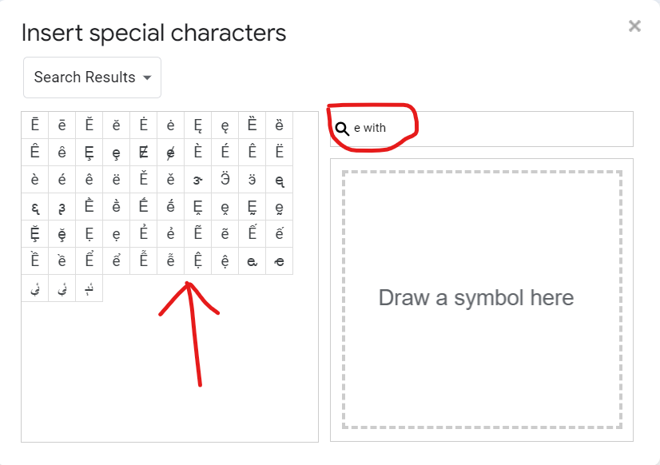Click the "Draw a symbol here" canvas
The width and height of the screenshot is (660, 465).
coord(482,299)
